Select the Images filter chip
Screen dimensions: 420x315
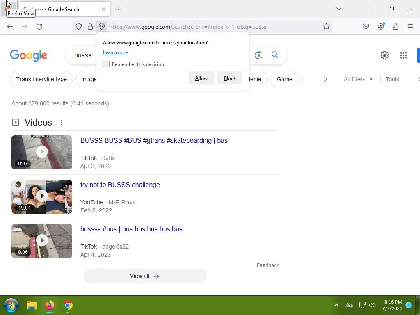[x=86, y=79]
